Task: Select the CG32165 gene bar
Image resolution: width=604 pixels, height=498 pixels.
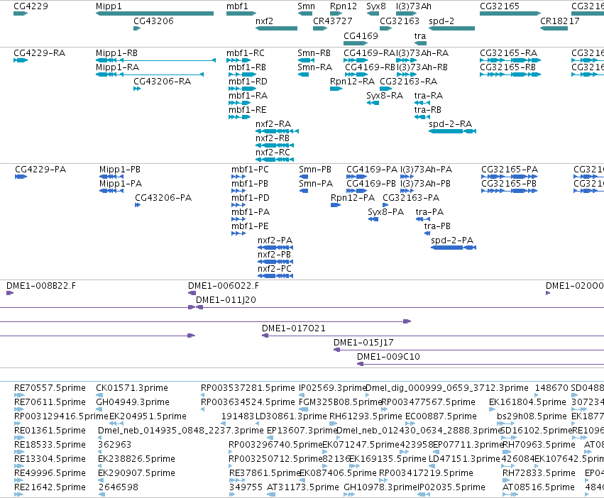Action: coord(510,13)
